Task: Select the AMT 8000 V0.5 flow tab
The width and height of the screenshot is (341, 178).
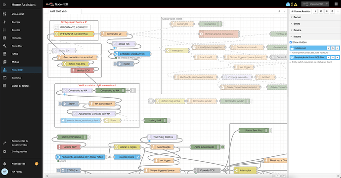Action: [58, 11]
